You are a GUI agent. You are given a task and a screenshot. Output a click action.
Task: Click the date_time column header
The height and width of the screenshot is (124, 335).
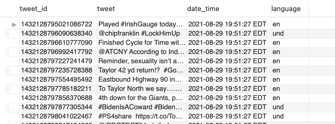(x=229, y=9)
